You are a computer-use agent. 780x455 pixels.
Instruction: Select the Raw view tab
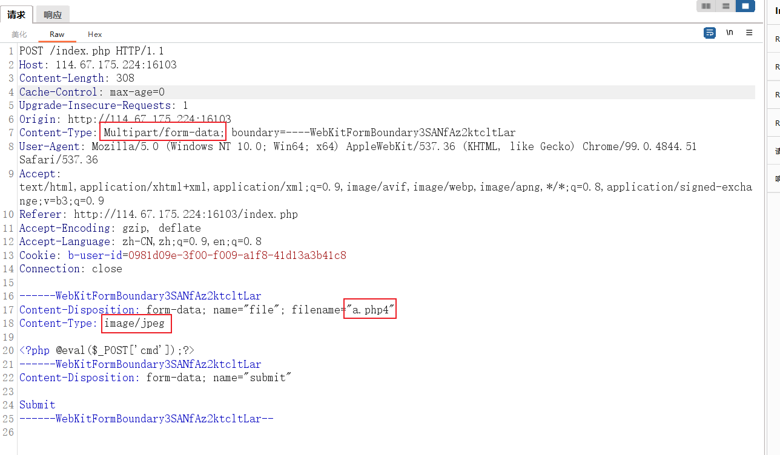click(x=57, y=34)
